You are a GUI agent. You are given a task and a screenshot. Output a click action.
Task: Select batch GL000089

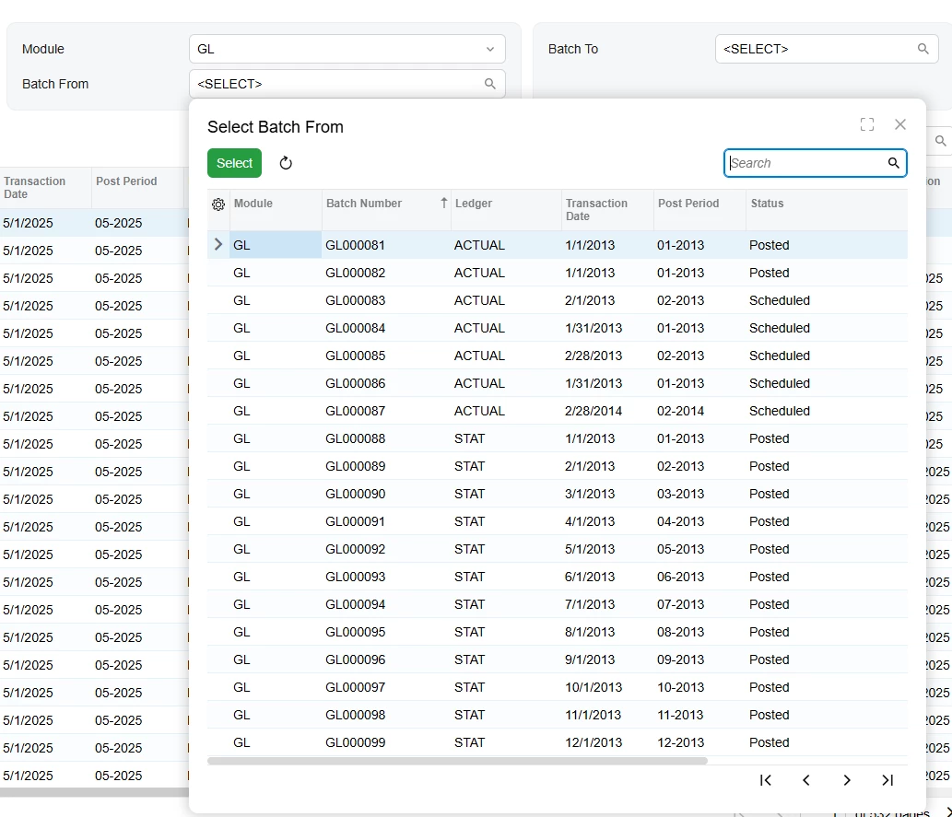(x=558, y=466)
